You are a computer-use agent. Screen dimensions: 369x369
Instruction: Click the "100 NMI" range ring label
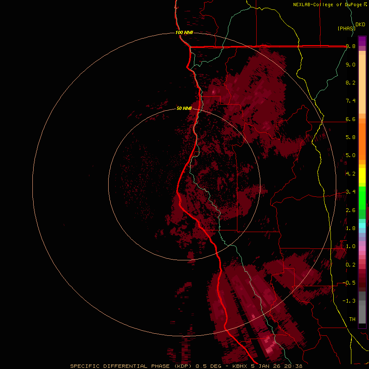pyautogui.click(x=184, y=32)
